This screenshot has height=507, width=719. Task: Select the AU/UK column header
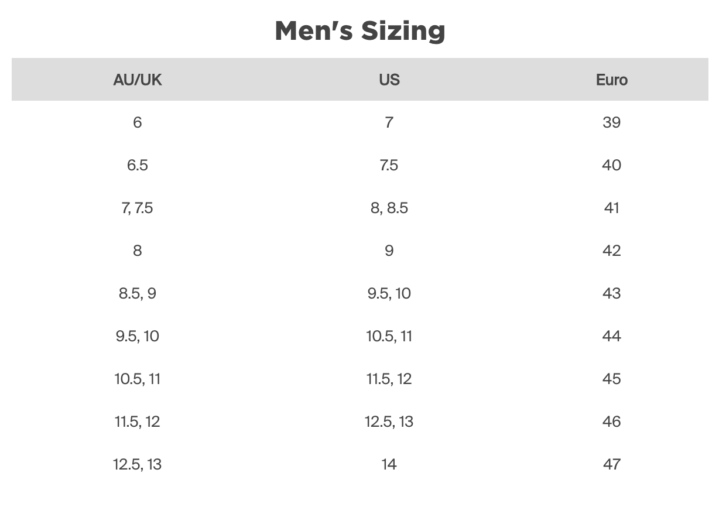[x=138, y=80]
